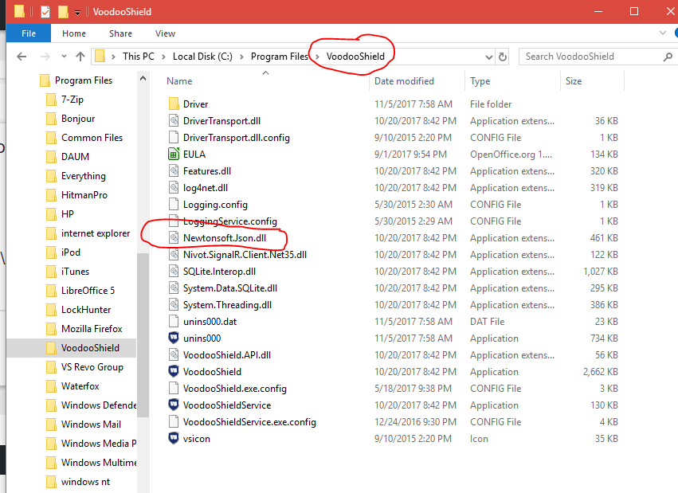Open Everything folder in the navigation pane
The image size is (678, 493).
pyautogui.click(x=84, y=176)
